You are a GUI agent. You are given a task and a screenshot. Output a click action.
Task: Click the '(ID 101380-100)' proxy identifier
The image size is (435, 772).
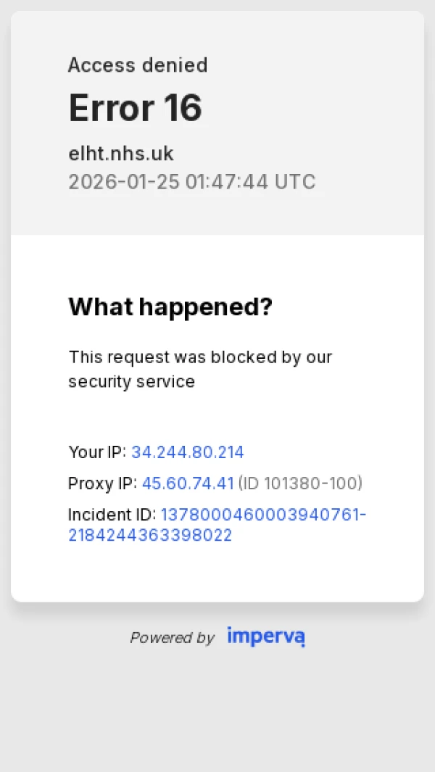coord(300,483)
